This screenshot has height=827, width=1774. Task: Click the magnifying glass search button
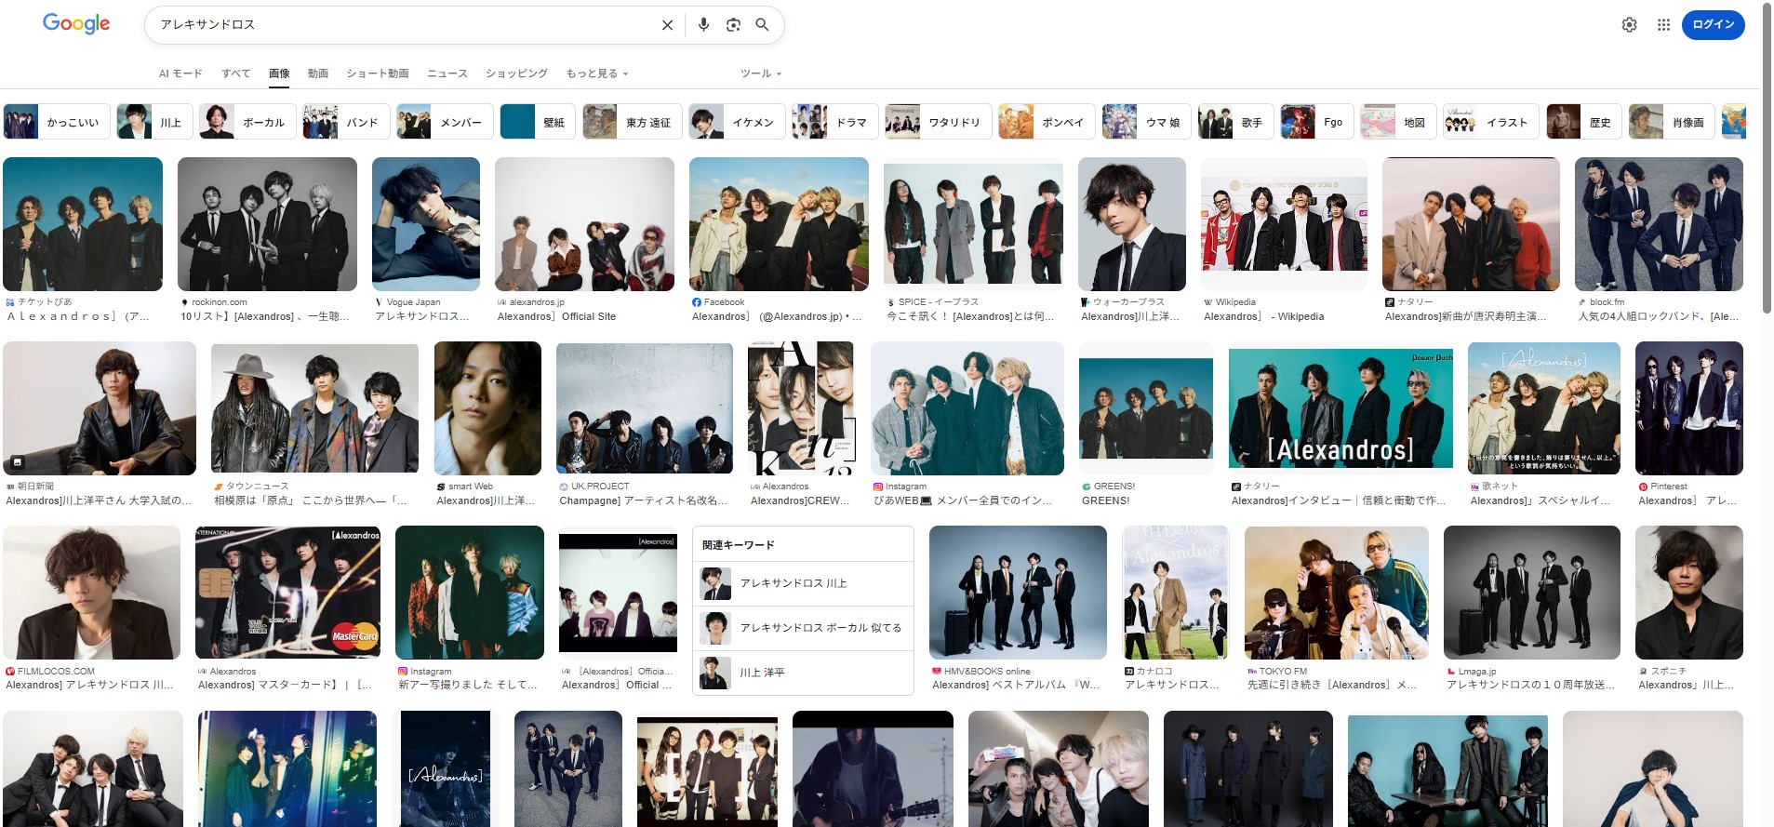pyautogui.click(x=762, y=25)
